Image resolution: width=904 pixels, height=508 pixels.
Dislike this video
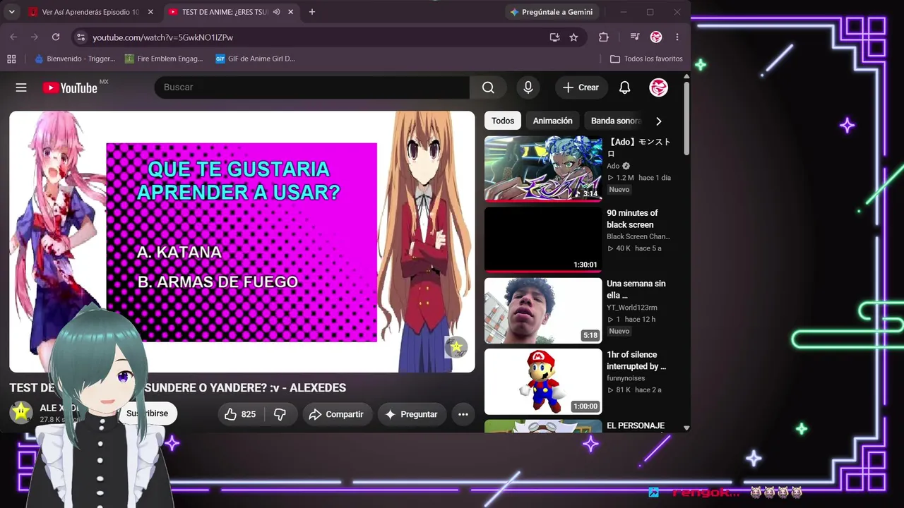point(280,414)
